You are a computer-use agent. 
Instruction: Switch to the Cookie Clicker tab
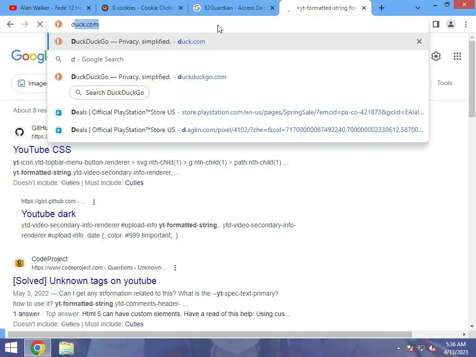click(x=139, y=8)
